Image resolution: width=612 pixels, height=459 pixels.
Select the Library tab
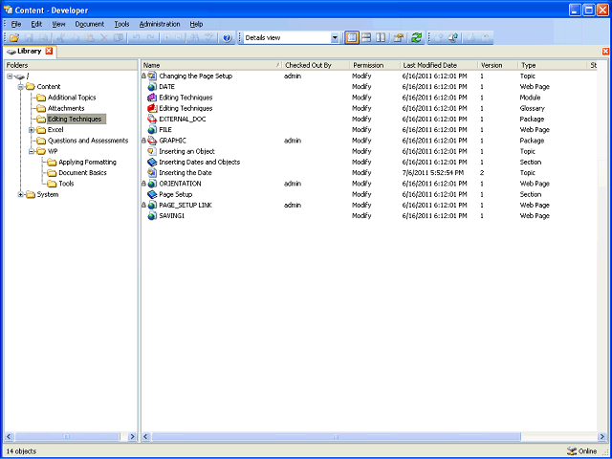pyautogui.click(x=30, y=51)
